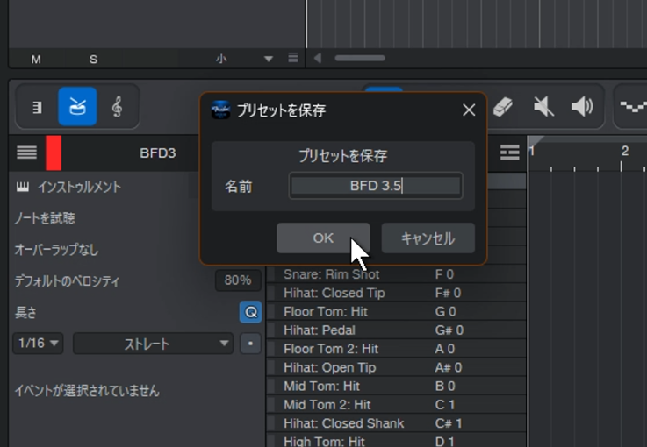The height and width of the screenshot is (447, 647).
Task: Select the drum editor view icon
Action: [77, 106]
